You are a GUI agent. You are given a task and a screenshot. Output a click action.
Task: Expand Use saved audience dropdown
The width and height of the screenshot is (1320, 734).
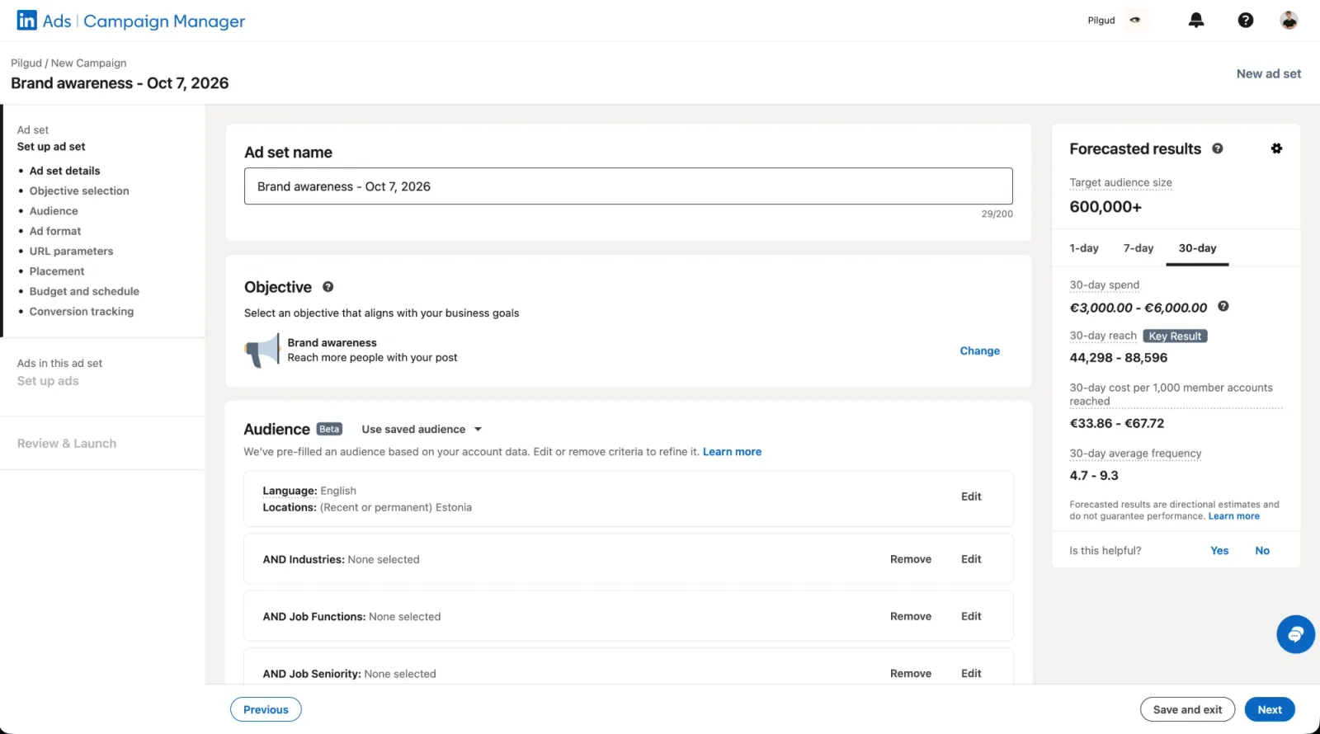tap(422, 429)
